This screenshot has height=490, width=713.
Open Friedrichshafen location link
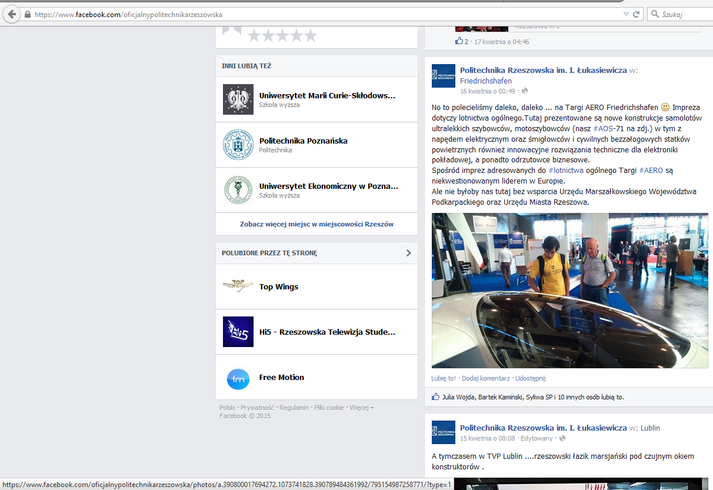click(x=486, y=81)
